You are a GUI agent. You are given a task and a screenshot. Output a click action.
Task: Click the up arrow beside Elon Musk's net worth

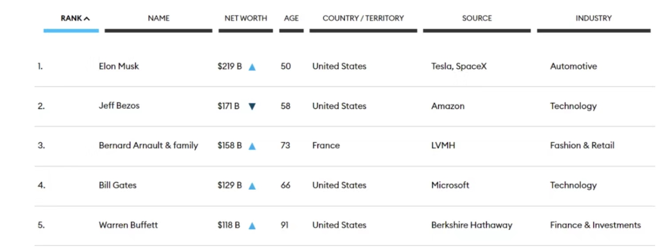click(252, 67)
